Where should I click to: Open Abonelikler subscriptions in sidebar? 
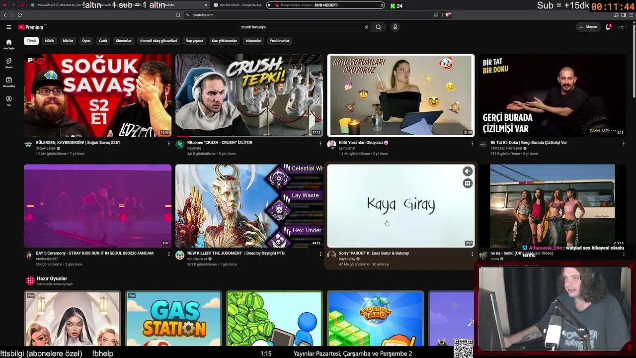[9, 82]
